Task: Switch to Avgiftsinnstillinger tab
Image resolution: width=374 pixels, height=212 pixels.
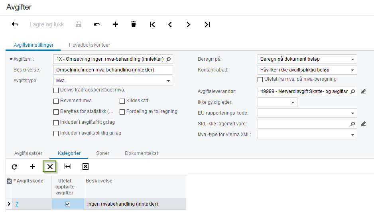Action: tap(33, 45)
